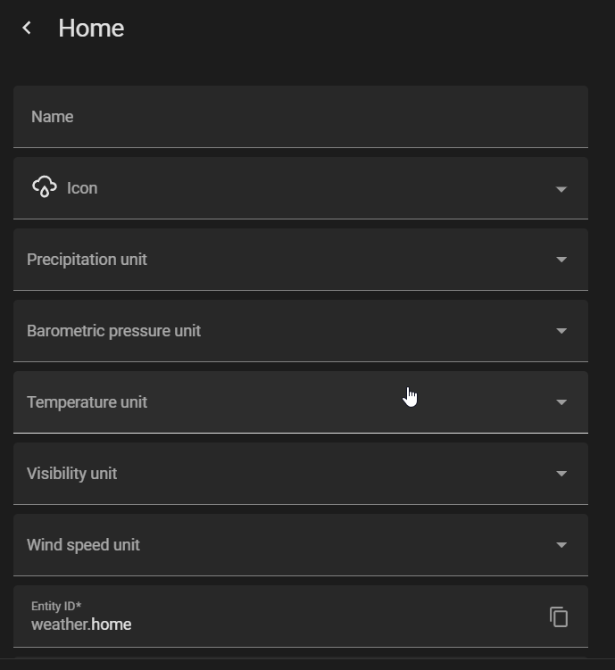Viewport: 615px width, 670px height.
Task: Expand the Temperature unit dropdown arrow
Action: tap(561, 402)
